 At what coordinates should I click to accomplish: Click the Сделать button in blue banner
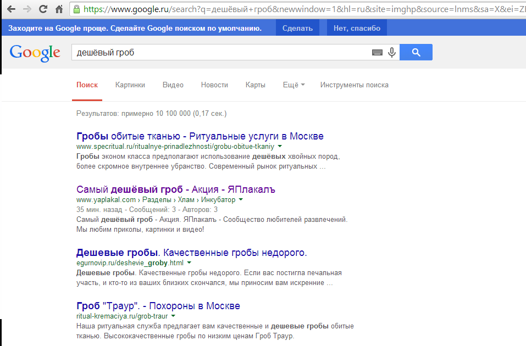pyautogui.click(x=297, y=28)
